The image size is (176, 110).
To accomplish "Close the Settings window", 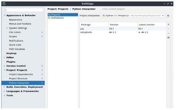I will coord(172,4).
